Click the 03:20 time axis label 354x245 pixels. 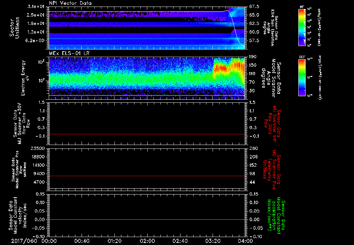tap(212, 241)
